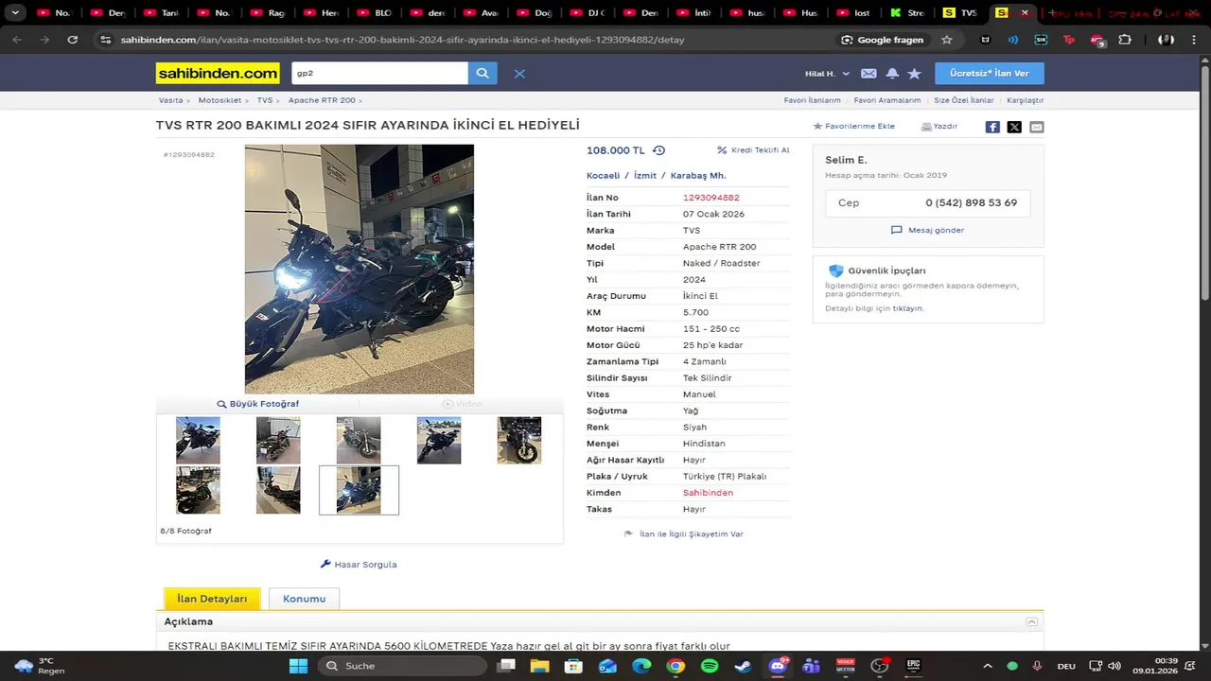Screen dimensions: 1211x681
Task: Open the notifications bell icon
Action: pyautogui.click(x=892, y=73)
